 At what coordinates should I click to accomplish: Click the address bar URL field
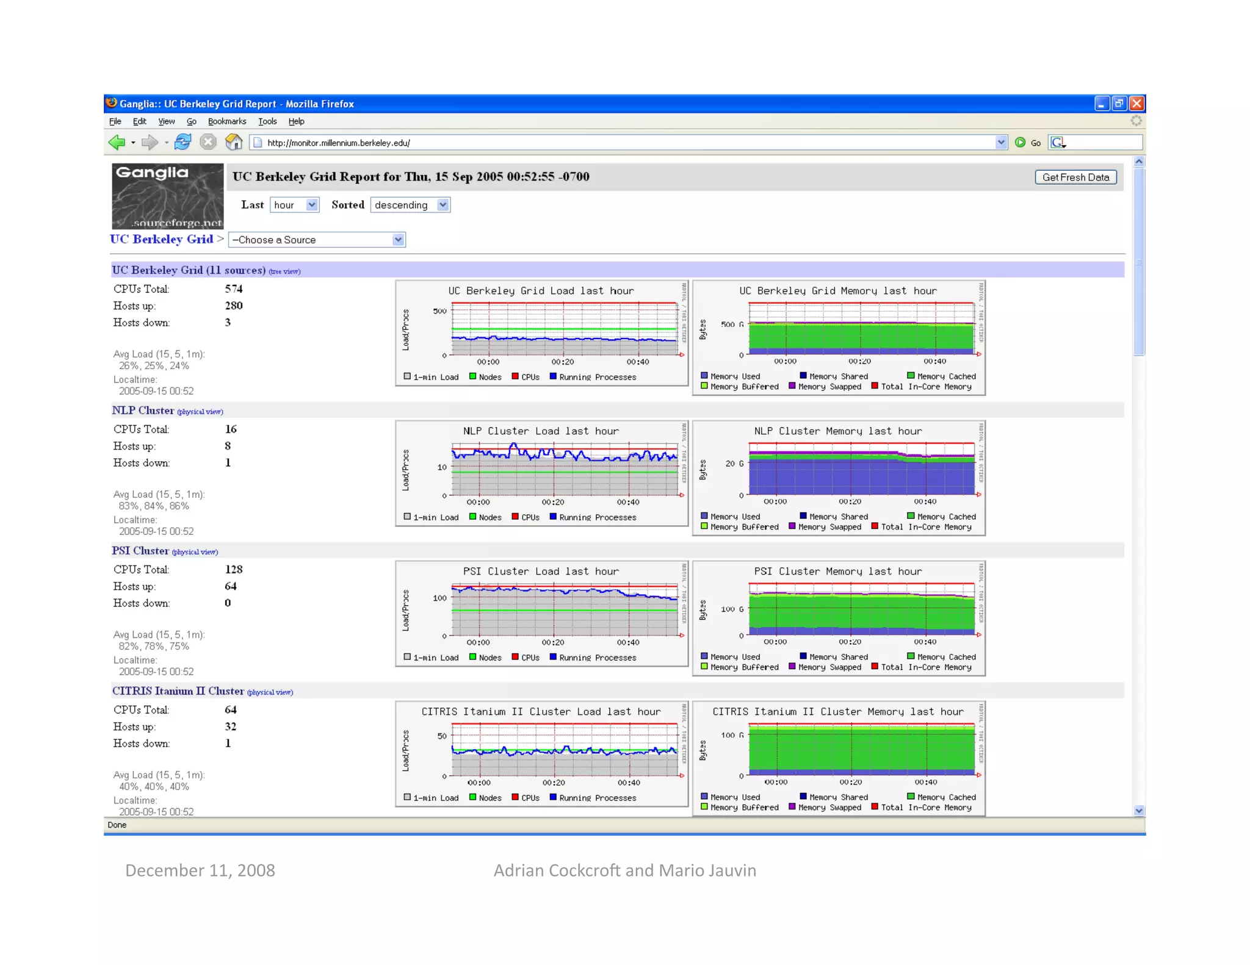coord(629,143)
